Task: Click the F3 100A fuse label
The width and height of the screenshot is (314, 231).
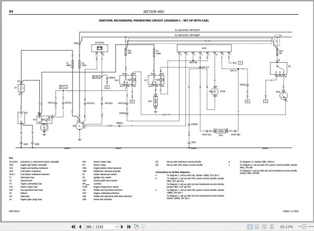Action: [159, 52]
